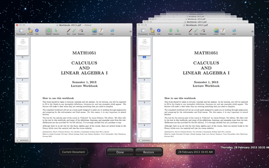The image size is (269, 168).
Task: Click the 28 February 2013 10:45 AM label
Action: (x=195, y=152)
